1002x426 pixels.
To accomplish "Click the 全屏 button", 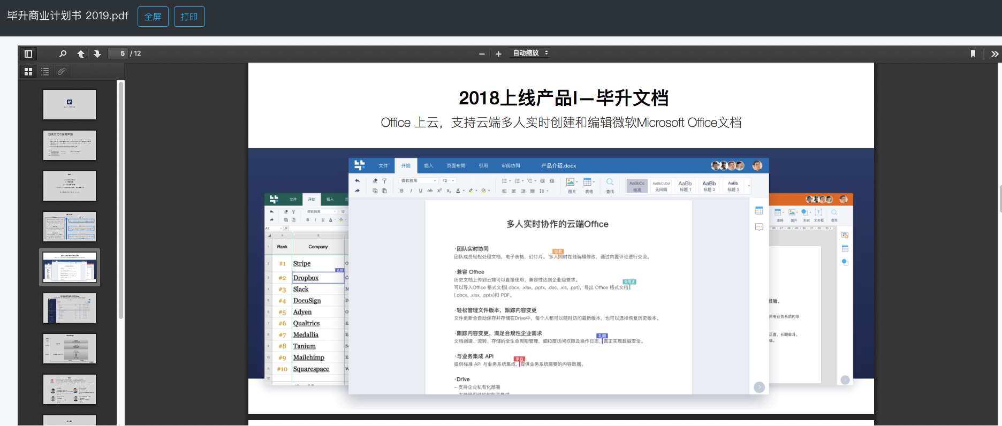I will click(153, 17).
